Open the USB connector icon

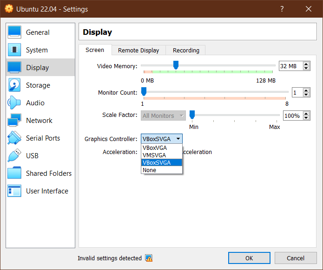point(14,155)
